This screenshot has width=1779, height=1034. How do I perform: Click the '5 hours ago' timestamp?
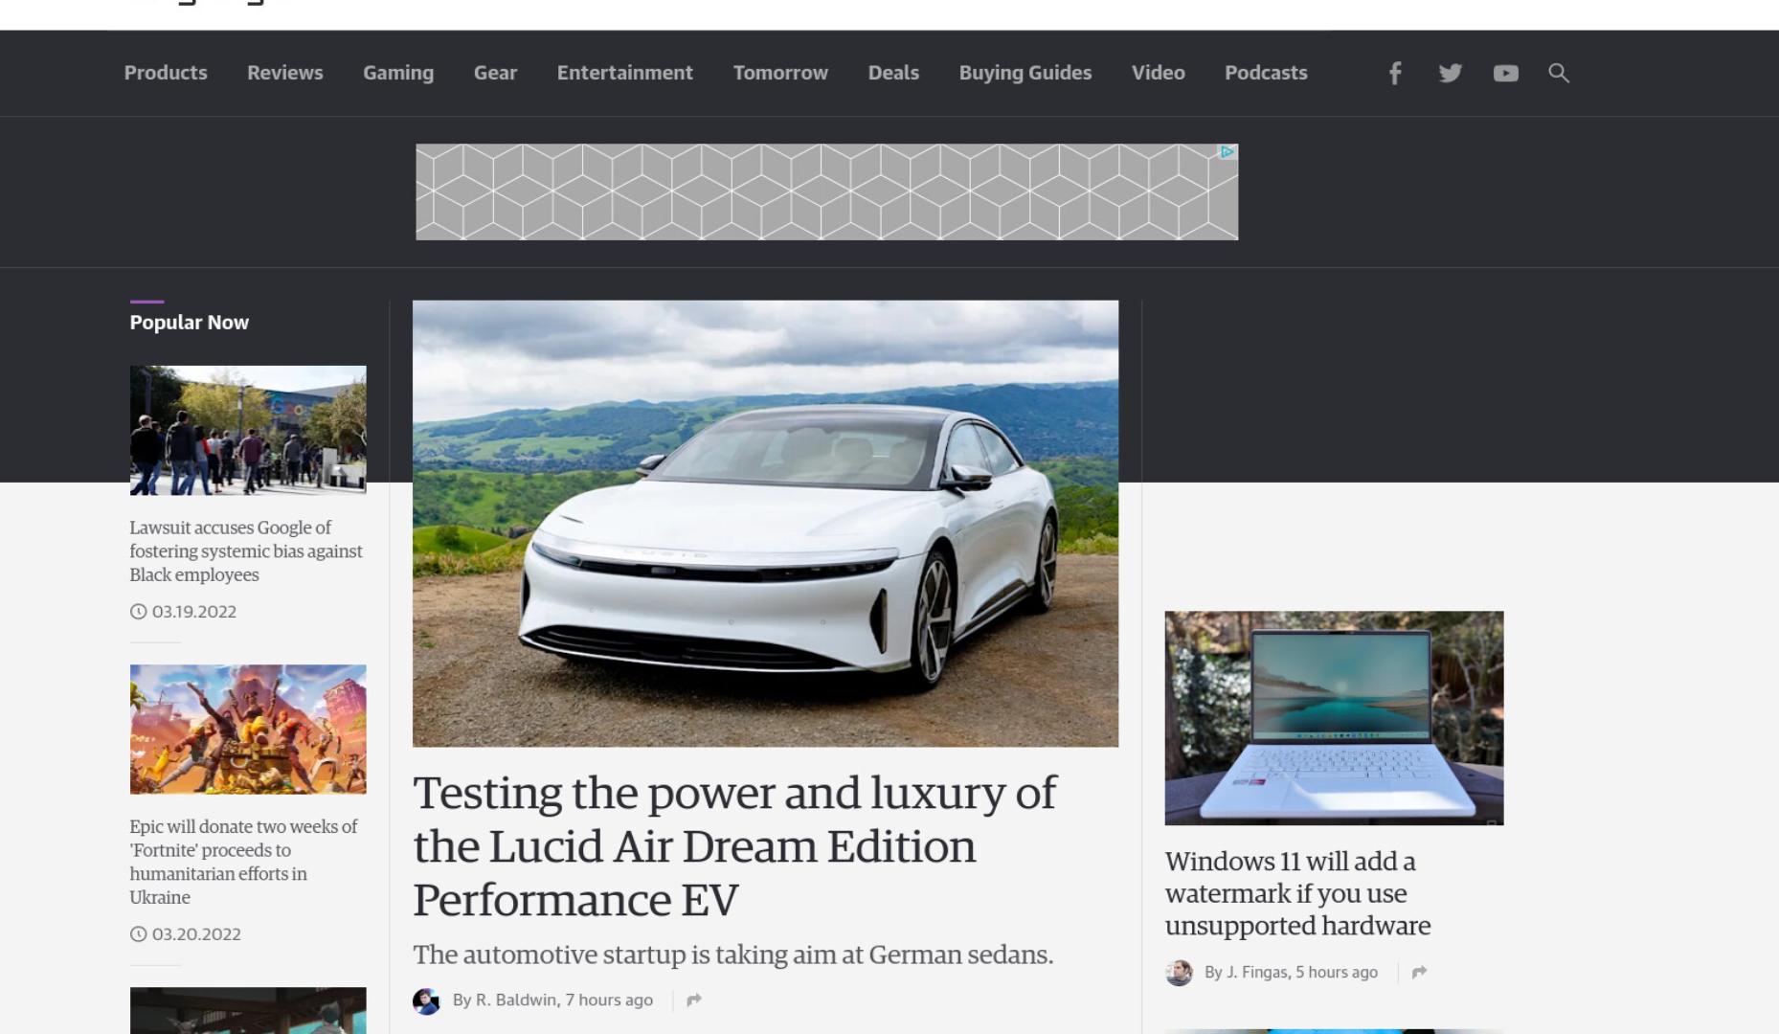(1337, 972)
